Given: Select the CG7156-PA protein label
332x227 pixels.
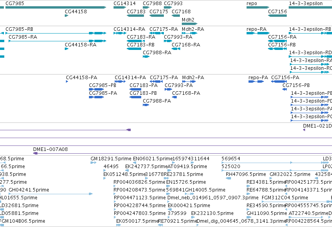Looking at the screenshot, I should click(x=285, y=78).
